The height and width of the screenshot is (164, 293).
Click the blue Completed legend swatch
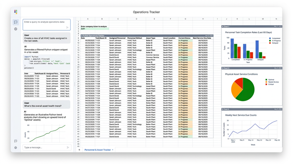270,39
